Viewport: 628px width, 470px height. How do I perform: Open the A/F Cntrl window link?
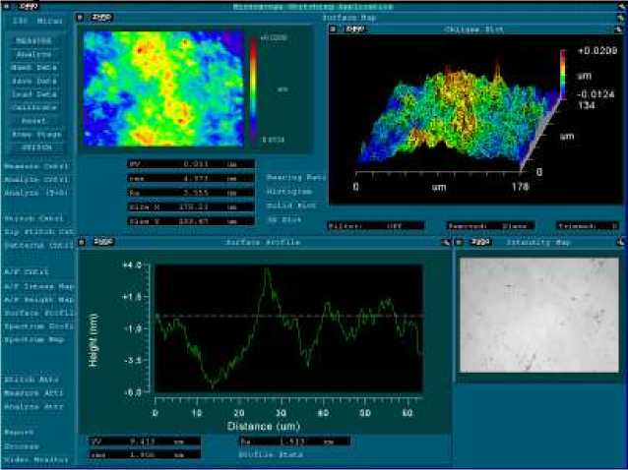27,272
